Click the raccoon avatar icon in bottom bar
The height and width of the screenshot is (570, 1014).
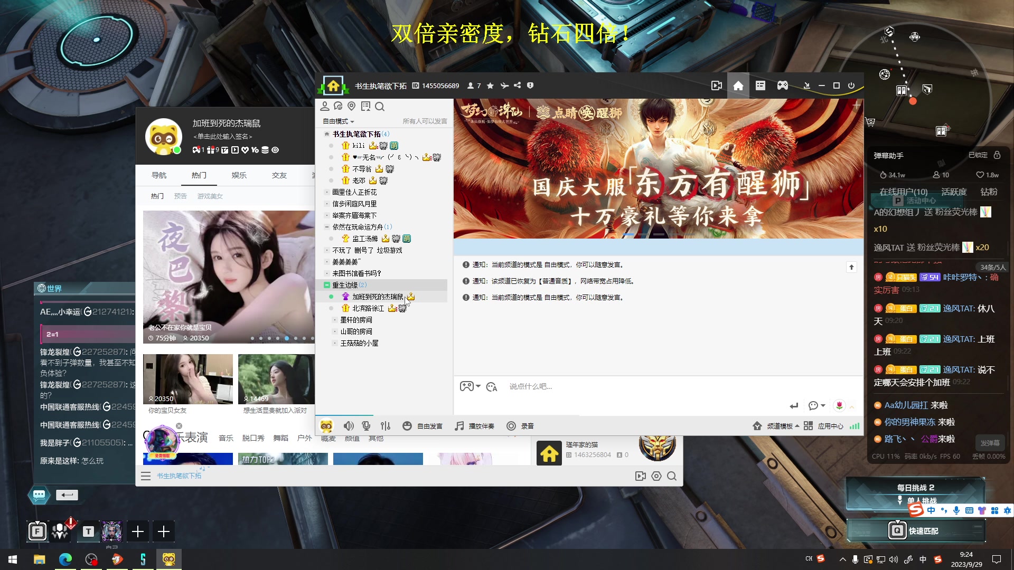(x=326, y=426)
